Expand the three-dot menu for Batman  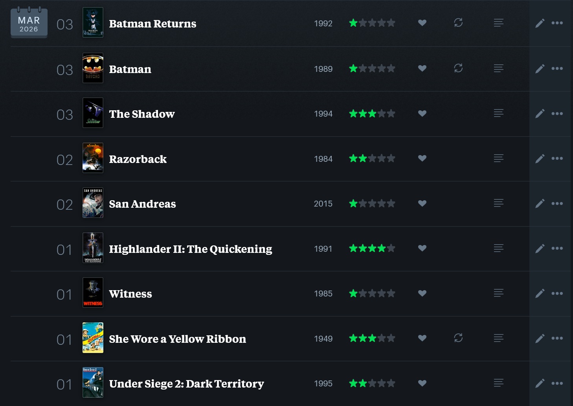click(557, 69)
